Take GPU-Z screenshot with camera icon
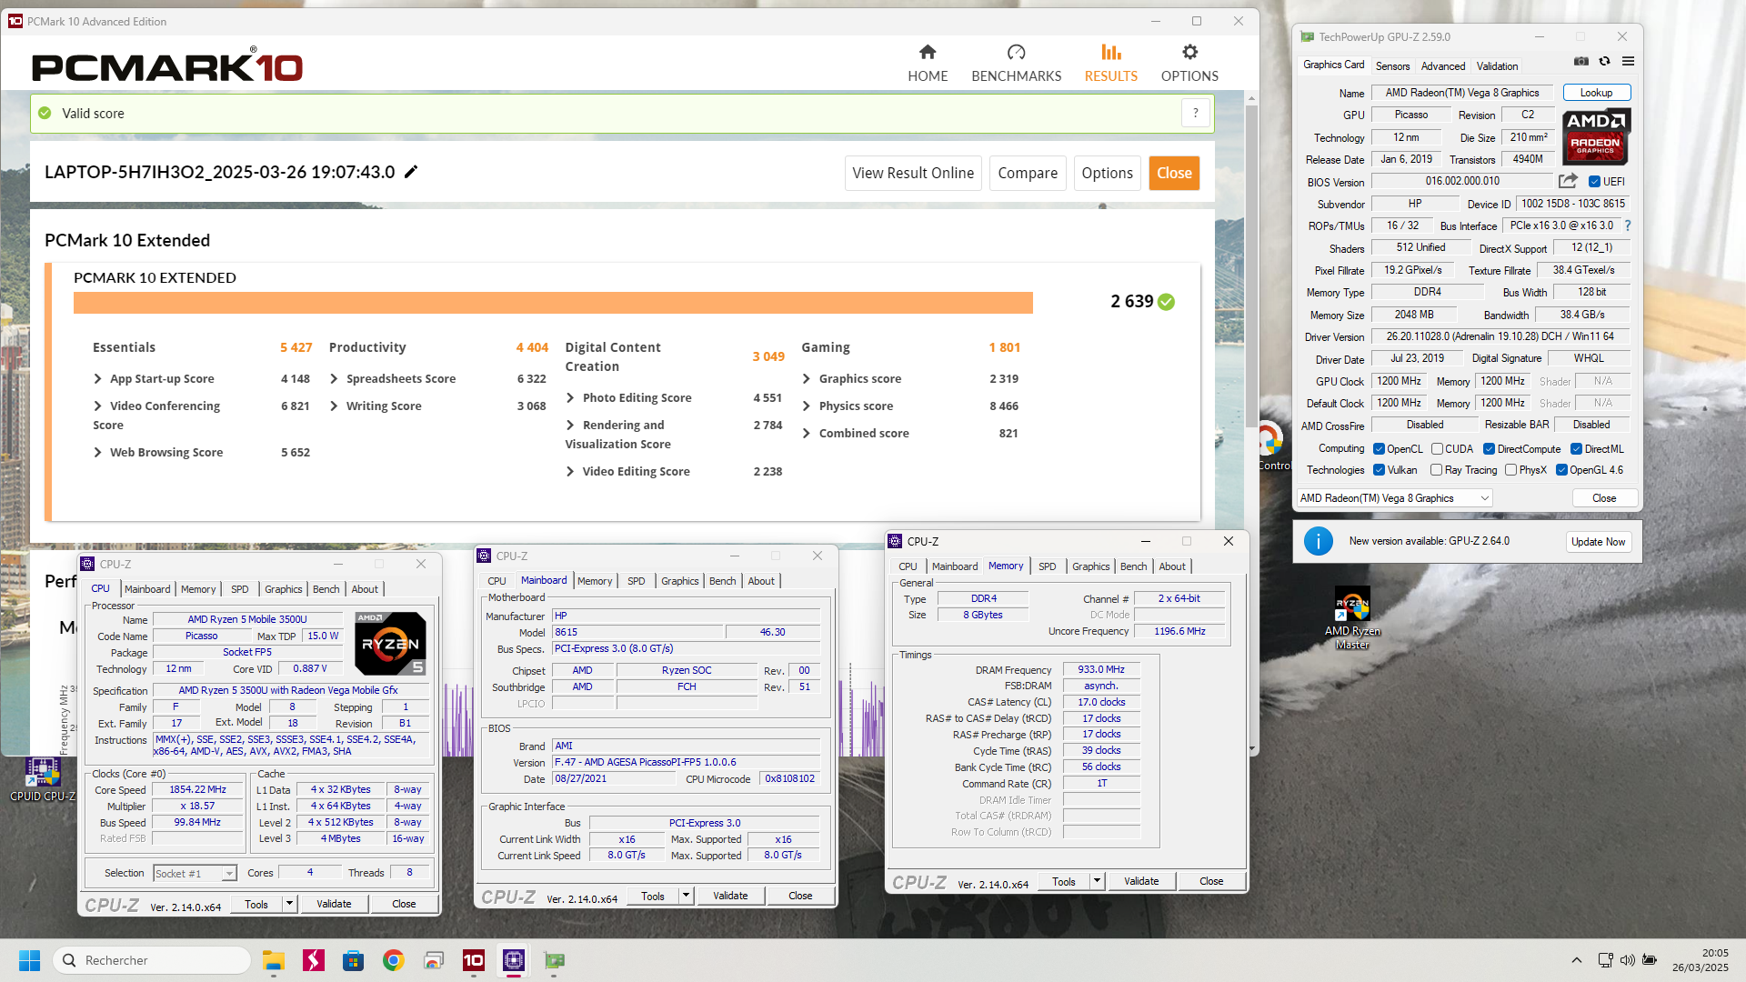Viewport: 1746px width, 982px height. click(x=1581, y=61)
